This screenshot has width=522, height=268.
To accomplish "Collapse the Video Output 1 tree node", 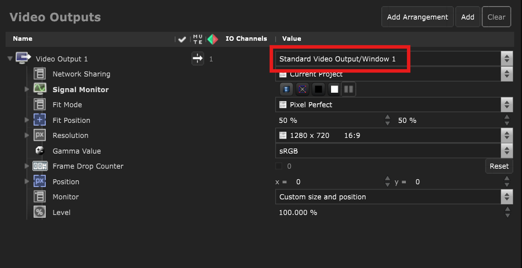I will [x=10, y=59].
